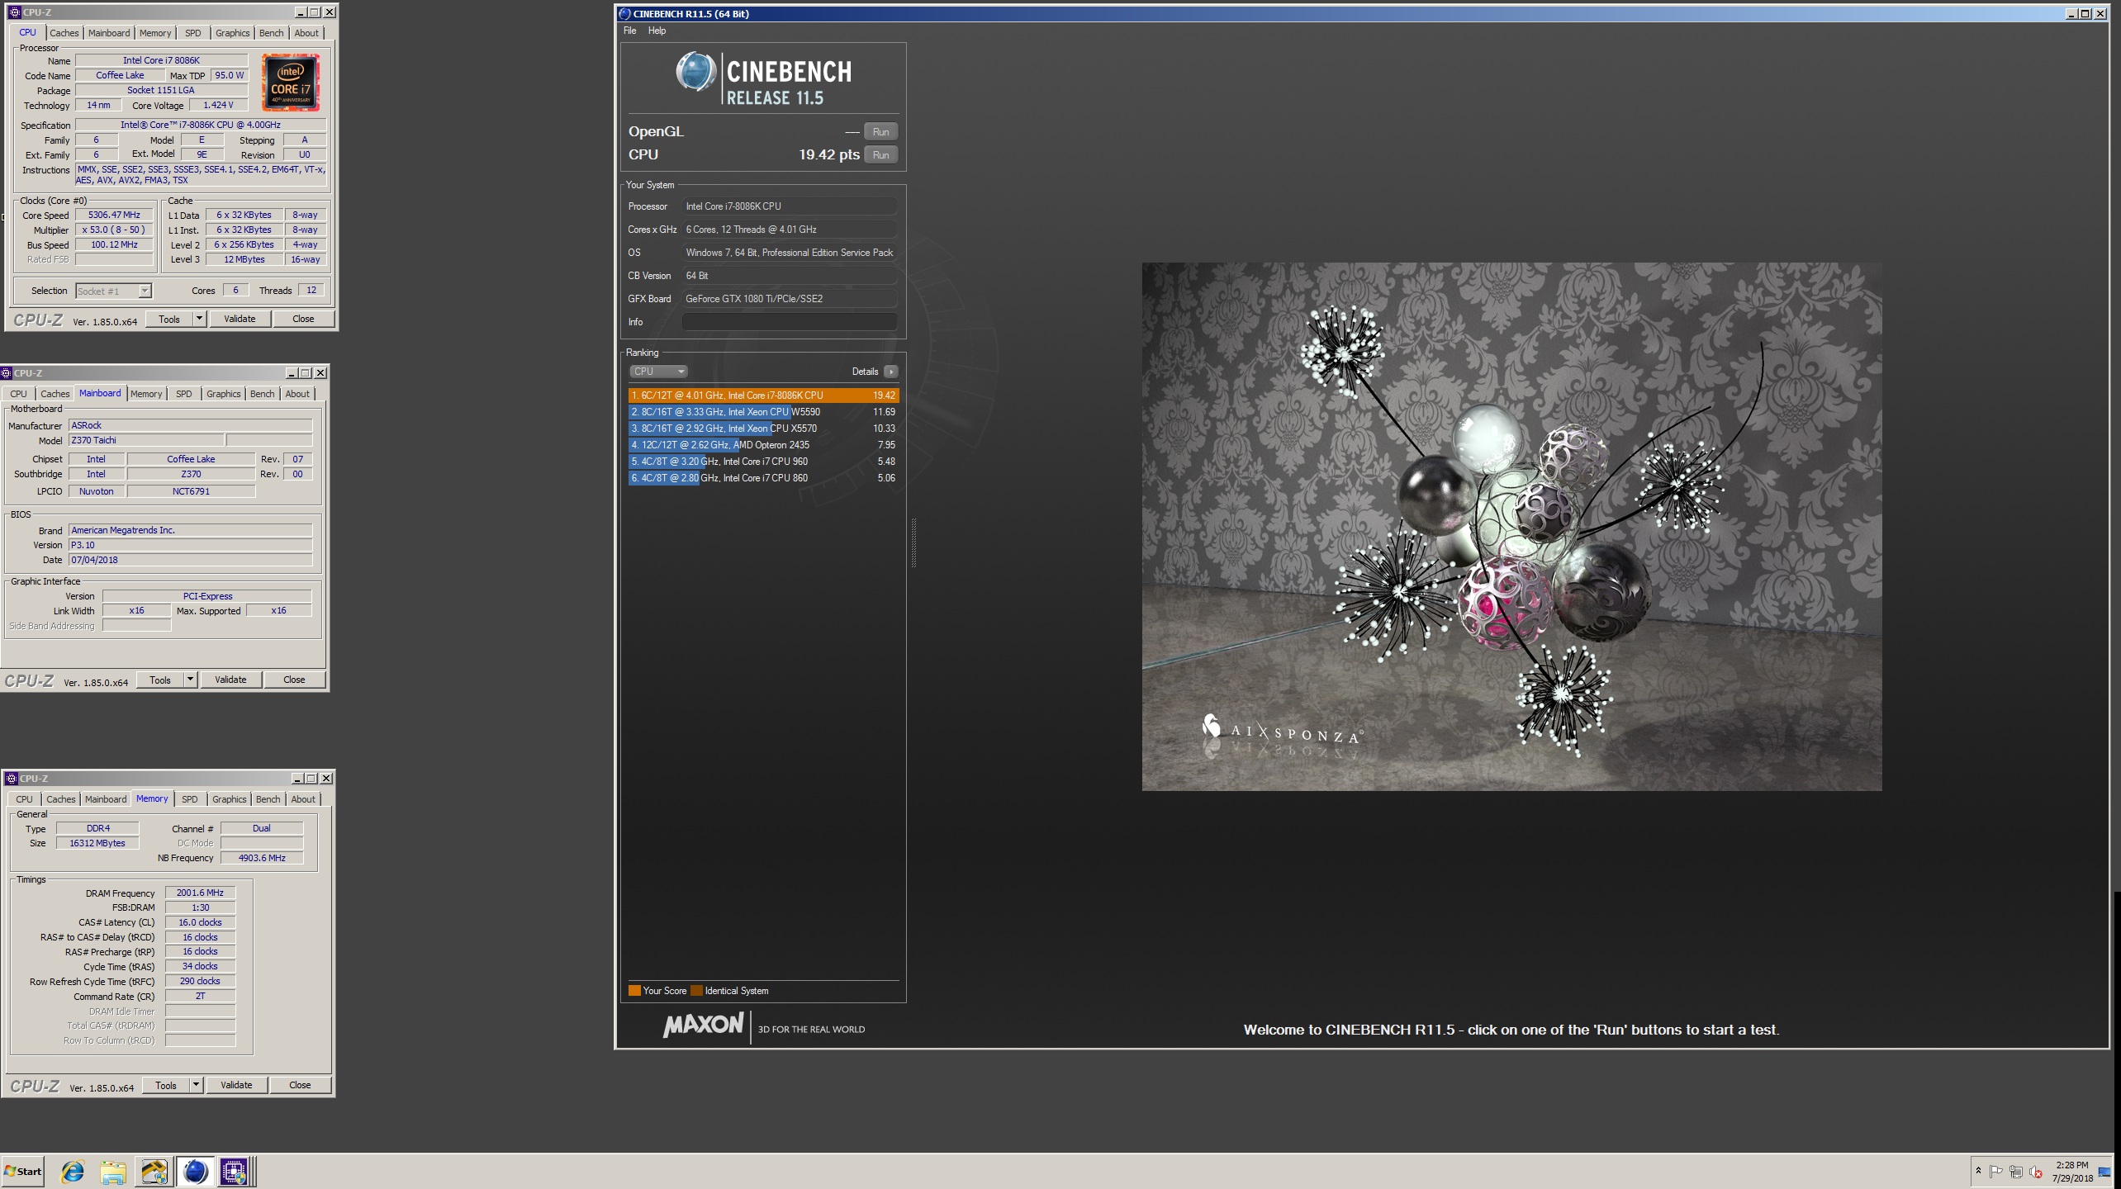Click Validate in Mainboard CPU-Z window
The width and height of the screenshot is (2121, 1189).
click(x=230, y=680)
